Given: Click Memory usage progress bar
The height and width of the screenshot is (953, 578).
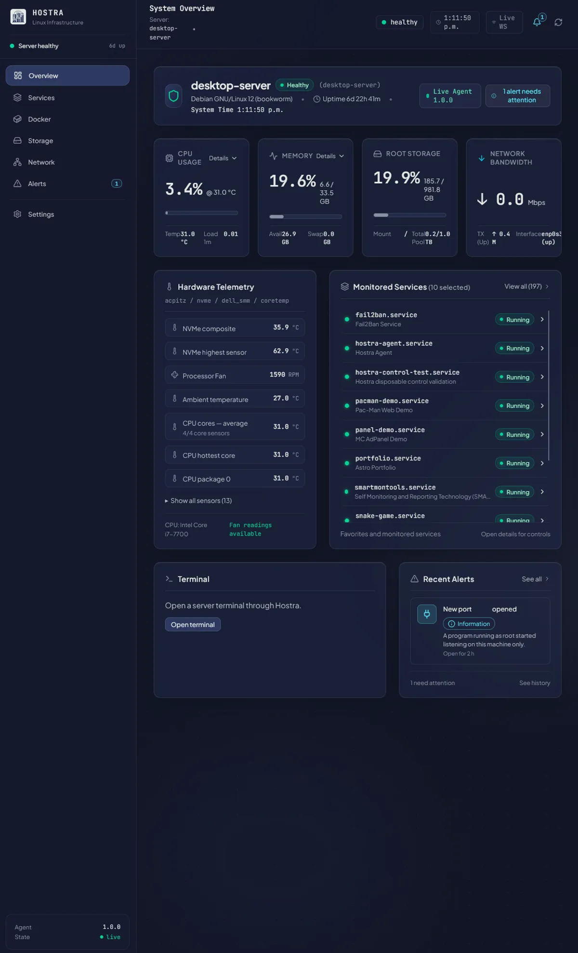Looking at the screenshot, I should 305,217.
